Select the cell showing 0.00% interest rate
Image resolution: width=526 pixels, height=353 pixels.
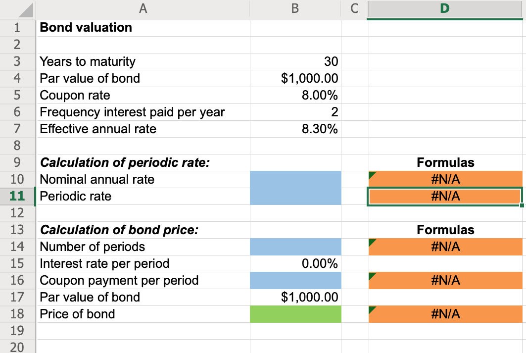295,263
